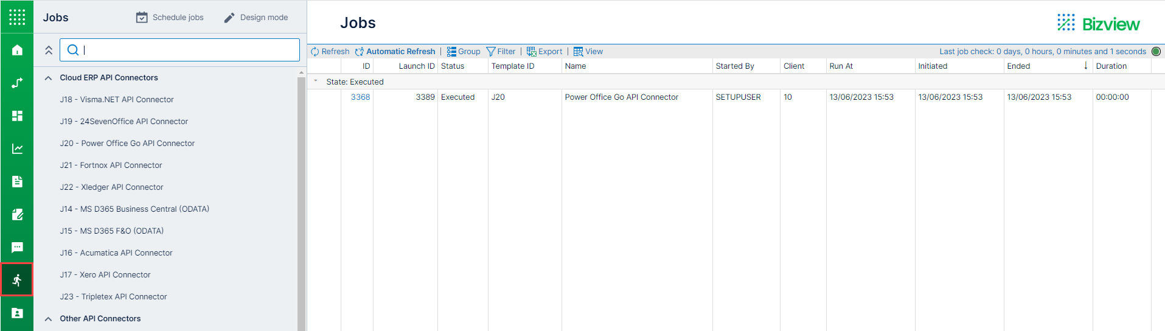This screenshot has width=1165, height=331.
Task: Sort by the Ended column header
Action: [x=1048, y=66]
